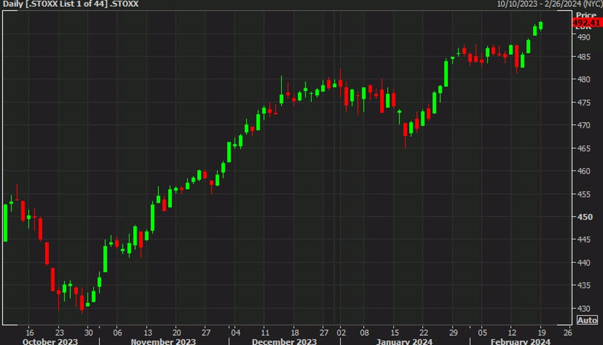
Task: Click the 'February 2024' month label
Action: (520, 341)
